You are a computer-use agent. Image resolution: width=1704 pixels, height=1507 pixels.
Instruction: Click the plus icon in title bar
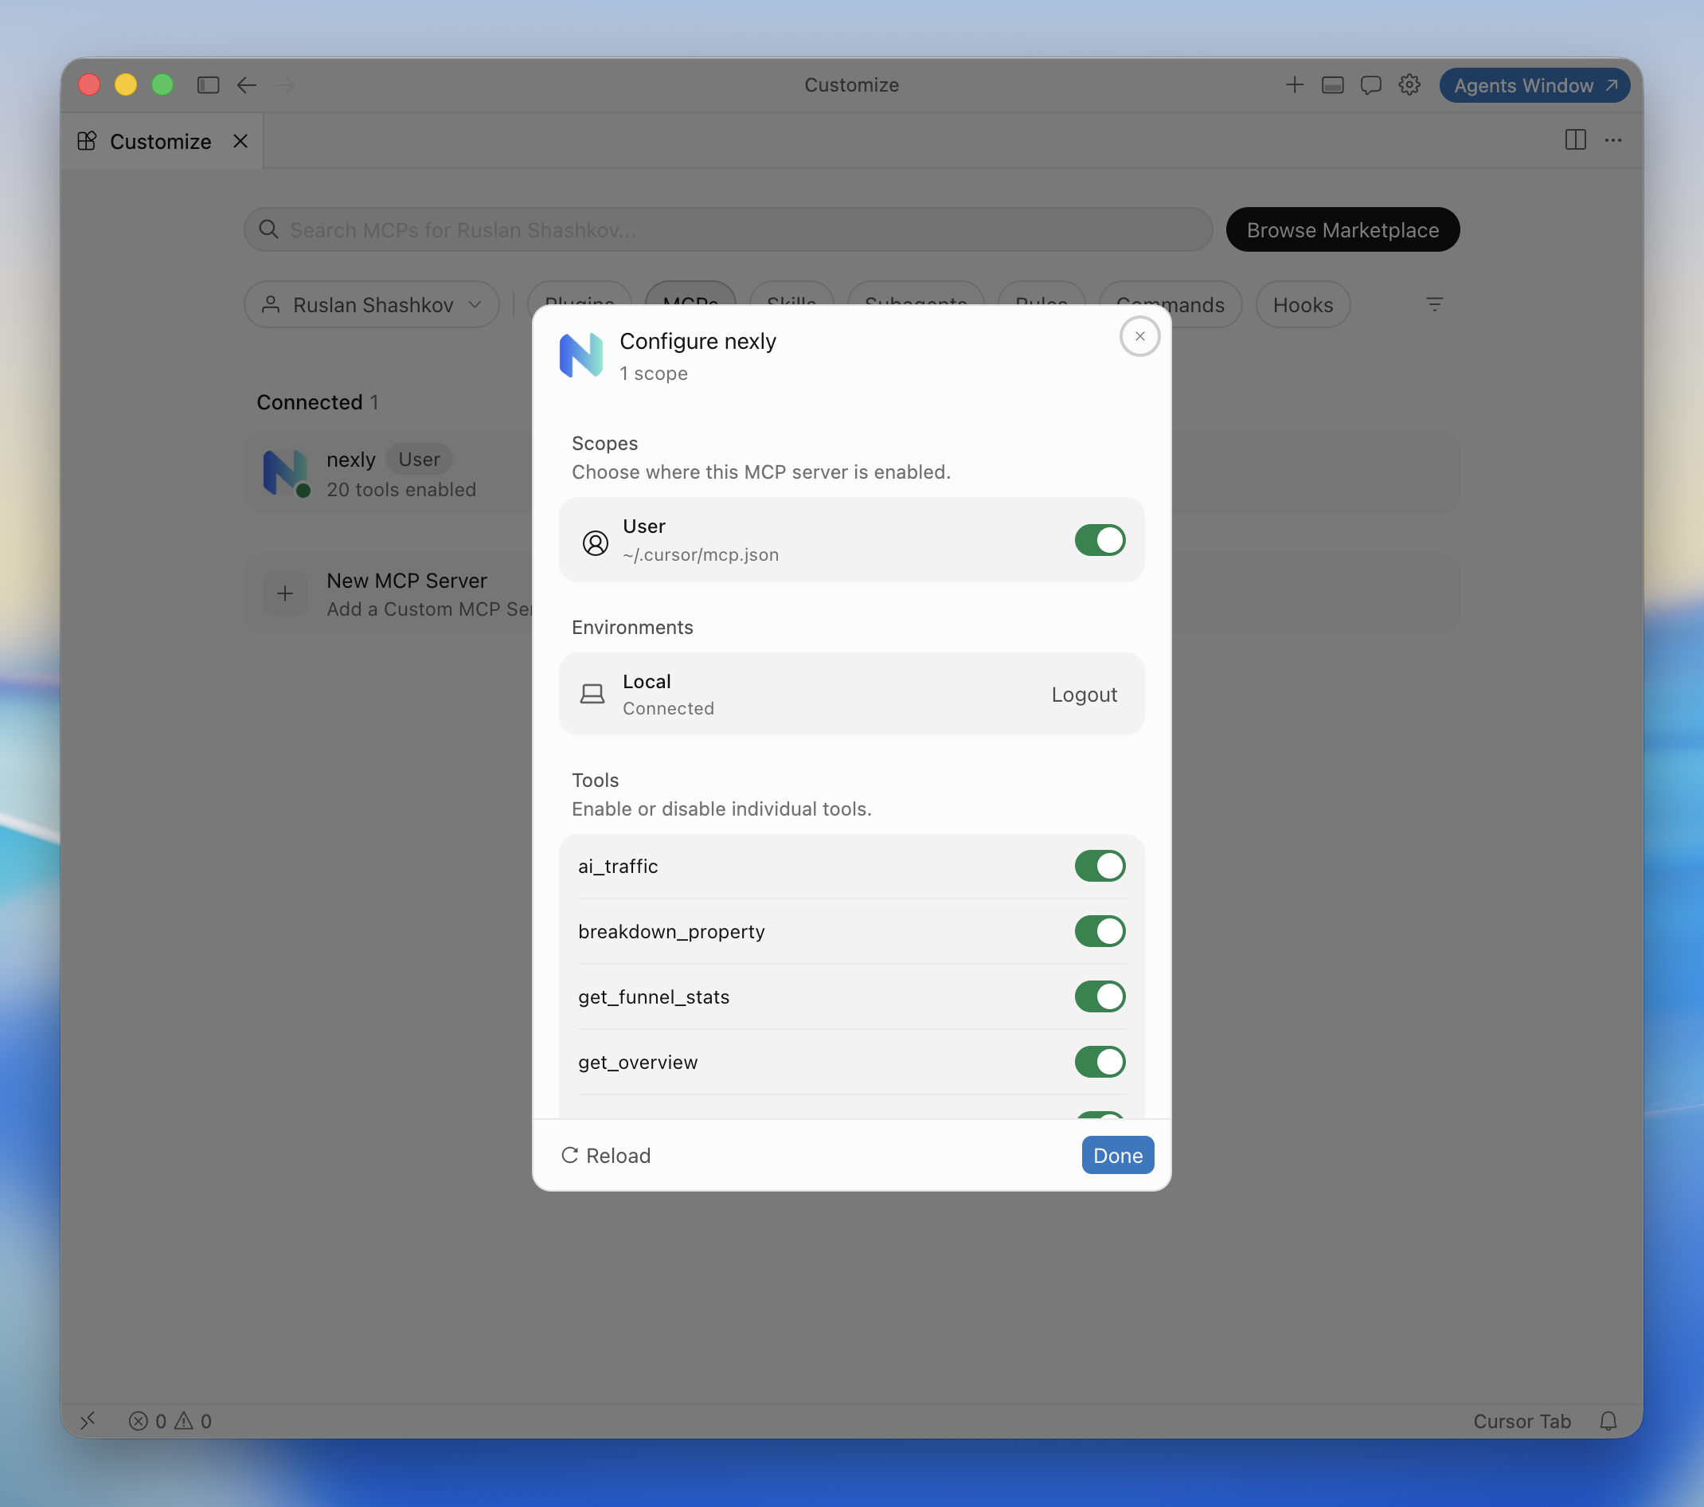(1294, 85)
